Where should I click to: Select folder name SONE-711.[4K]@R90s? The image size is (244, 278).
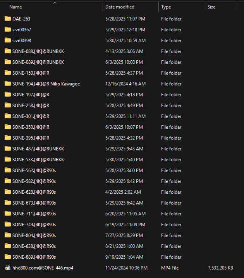(34, 214)
